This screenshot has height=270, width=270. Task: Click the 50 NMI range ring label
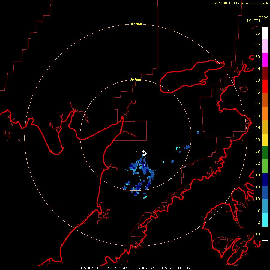(x=136, y=79)
